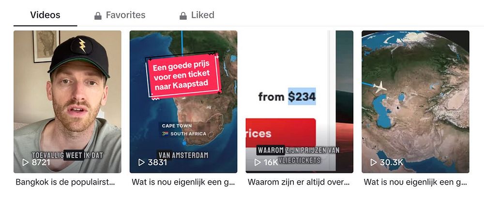
Task: Click caption under the Kaapstad video
Action: pos(183,182)
